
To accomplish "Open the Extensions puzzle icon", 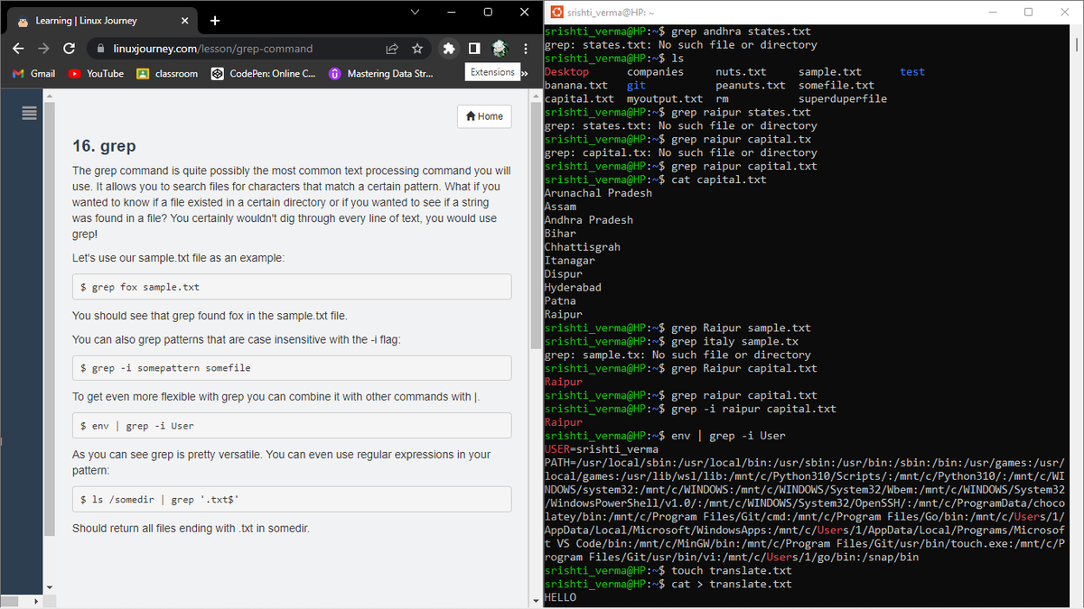I will (x=449, y=49).
